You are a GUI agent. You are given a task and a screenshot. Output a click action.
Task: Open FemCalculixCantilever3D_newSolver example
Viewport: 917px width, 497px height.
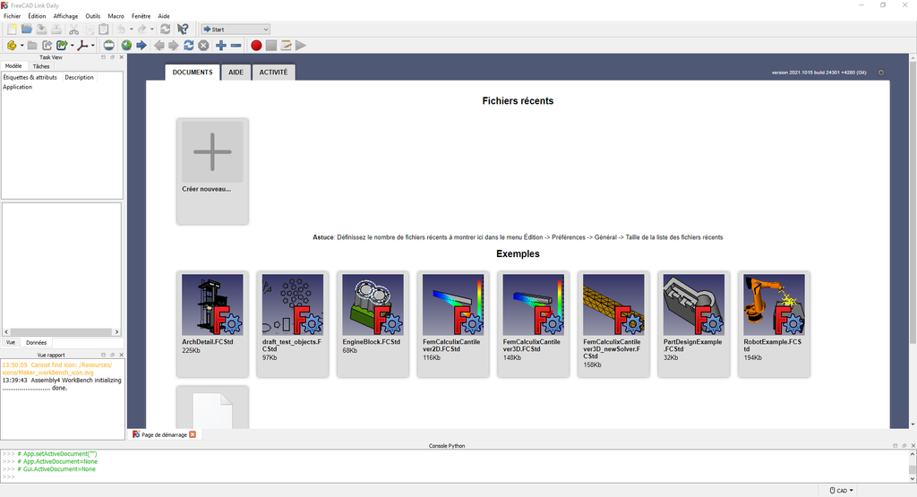[x=613, y=324]
